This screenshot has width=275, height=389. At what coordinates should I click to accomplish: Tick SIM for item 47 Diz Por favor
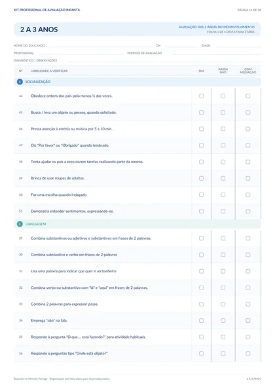pos(202,145)
